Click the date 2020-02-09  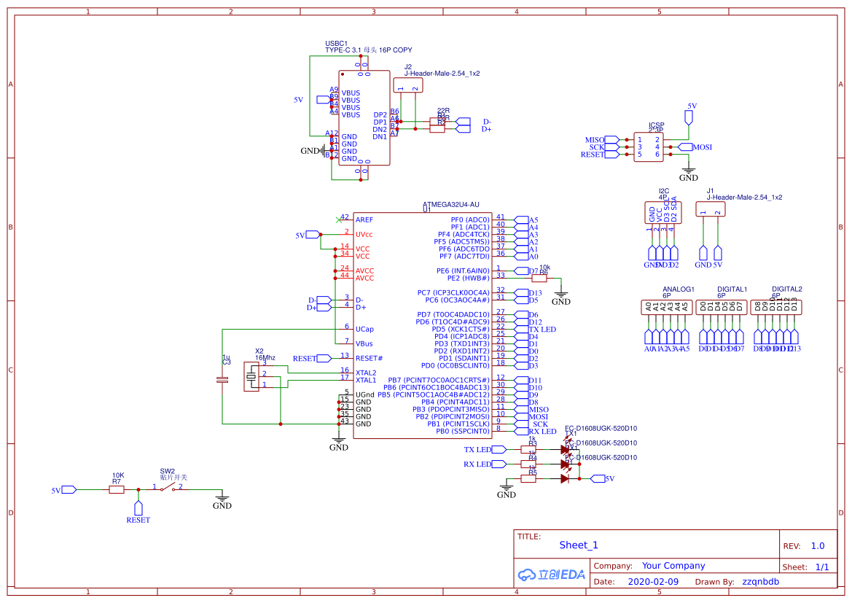653,582
